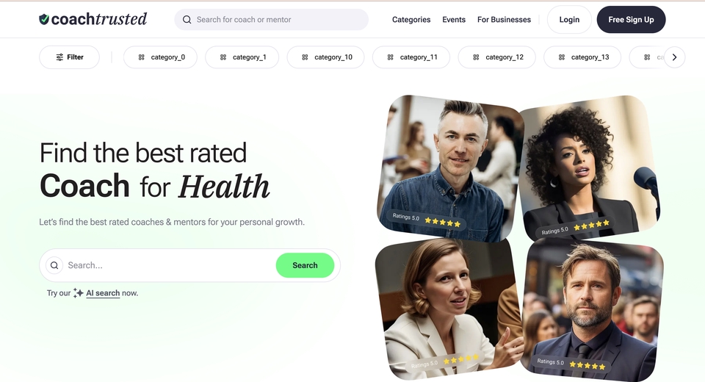Focus the hero Search... input field
The image size is (705, 382).
click(170, 265)
